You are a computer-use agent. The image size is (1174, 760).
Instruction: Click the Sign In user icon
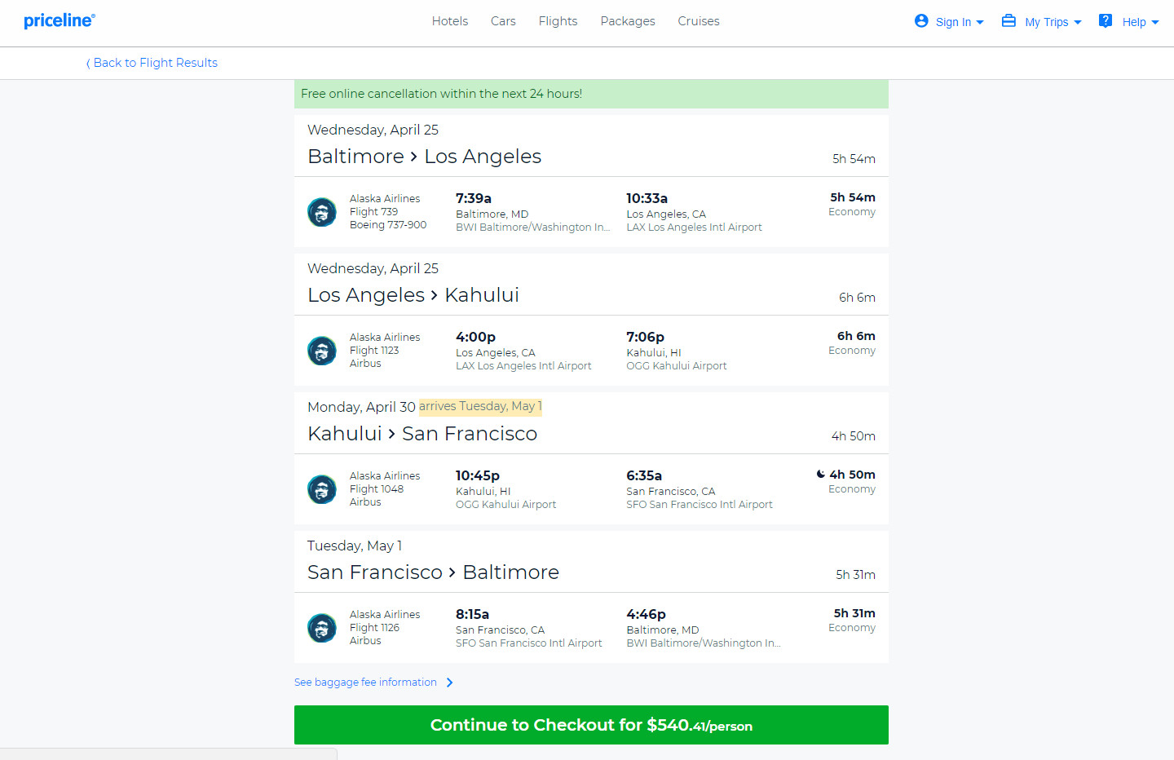(x=921, y=21)
